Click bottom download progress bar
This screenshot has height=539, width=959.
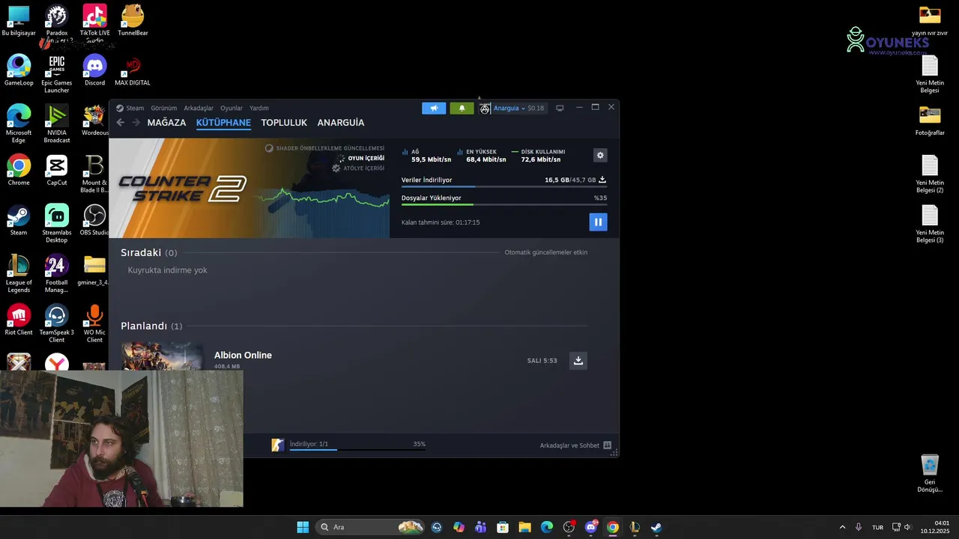coord(357,450)
